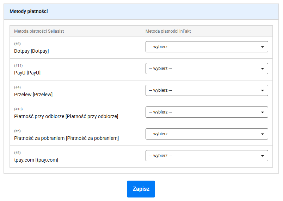Click the 'Metody płatności' panel header
Viewport: 283px width, 201px height.
point(141,12)
